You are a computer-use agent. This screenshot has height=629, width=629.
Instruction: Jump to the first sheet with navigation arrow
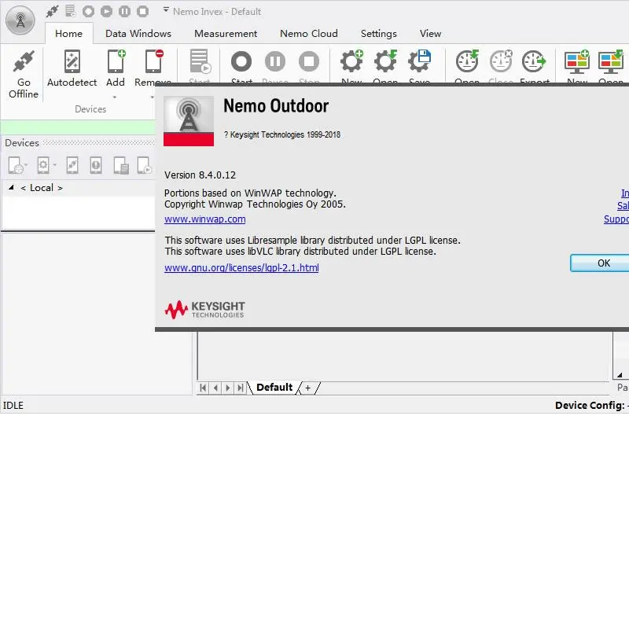(203, 388)
